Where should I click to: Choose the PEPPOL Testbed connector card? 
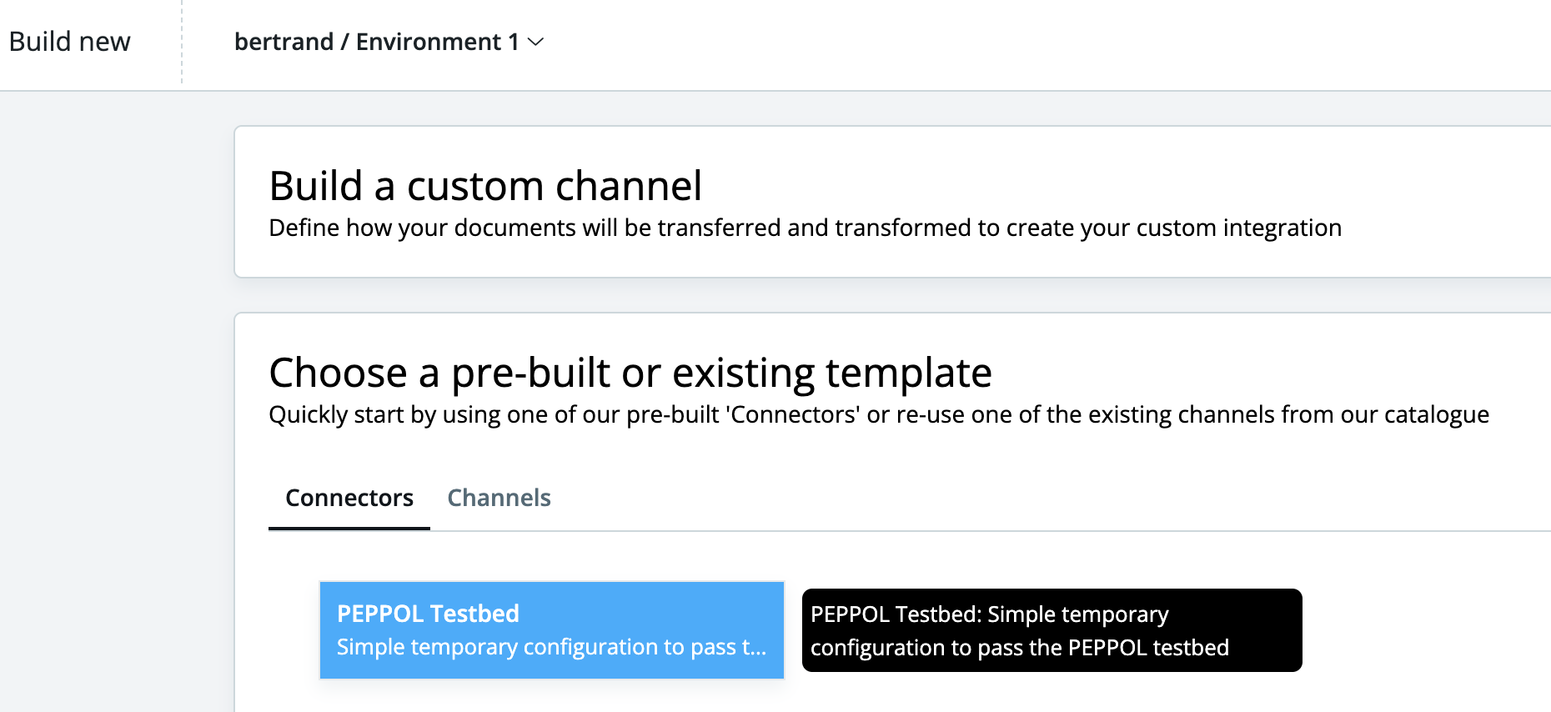pos(551,630)
